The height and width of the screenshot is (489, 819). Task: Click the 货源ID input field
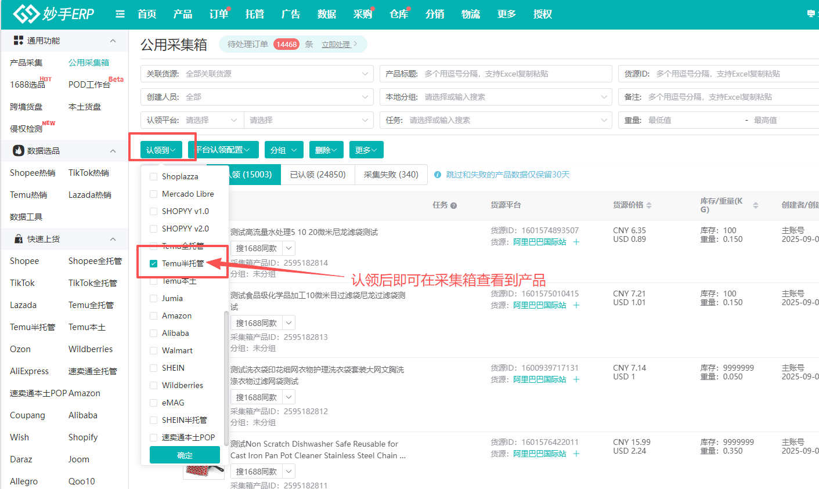point(719,74)
